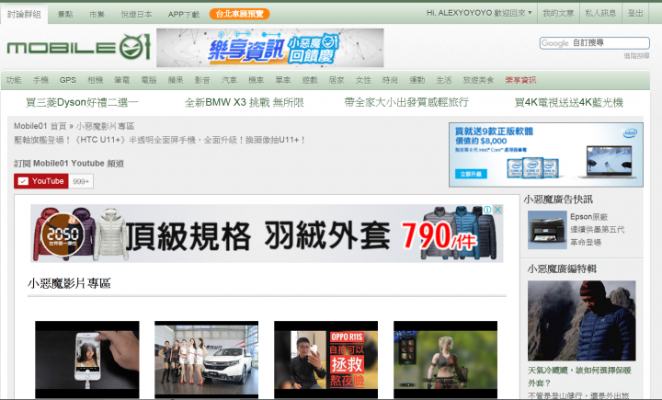This screenshot has width=662, height=400.
Task: Click 登出 to log out
Action: tap(635, 13)
